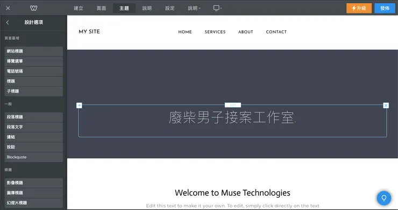The height and width of the screenshot is (210, 398).
Task: Click the 設計選項 panel title
Action: coord(34,23)
